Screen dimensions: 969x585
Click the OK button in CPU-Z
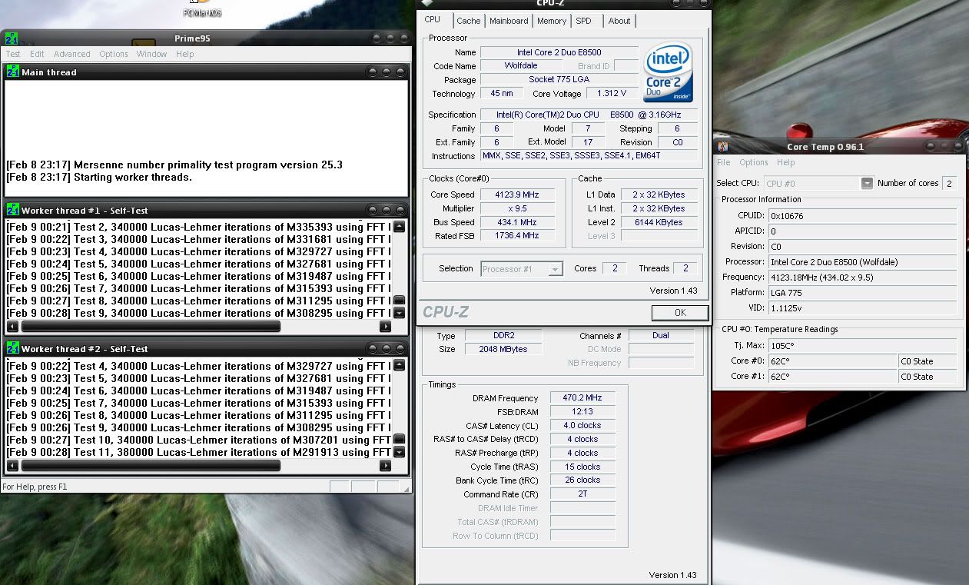680,313
